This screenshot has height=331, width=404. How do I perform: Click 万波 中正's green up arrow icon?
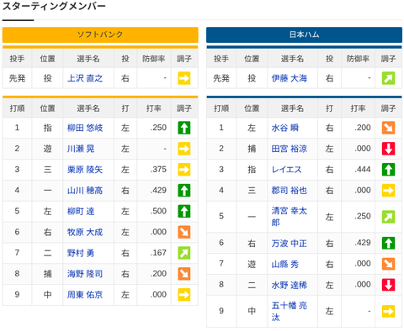coord(388,243)
